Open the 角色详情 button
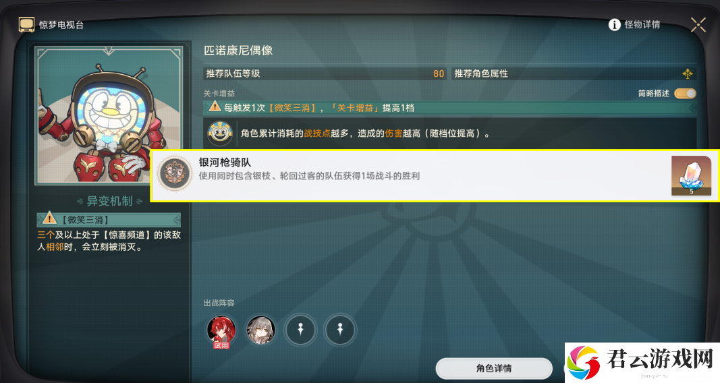The image size is (720, 383). [x=494, y=368]
